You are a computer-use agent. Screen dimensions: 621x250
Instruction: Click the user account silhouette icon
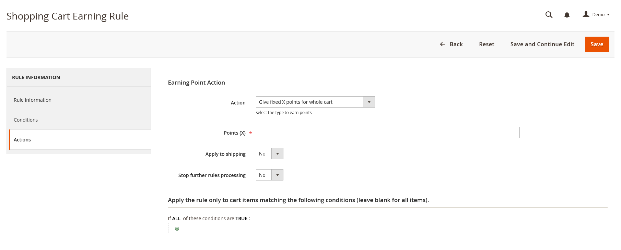point(586,14)
